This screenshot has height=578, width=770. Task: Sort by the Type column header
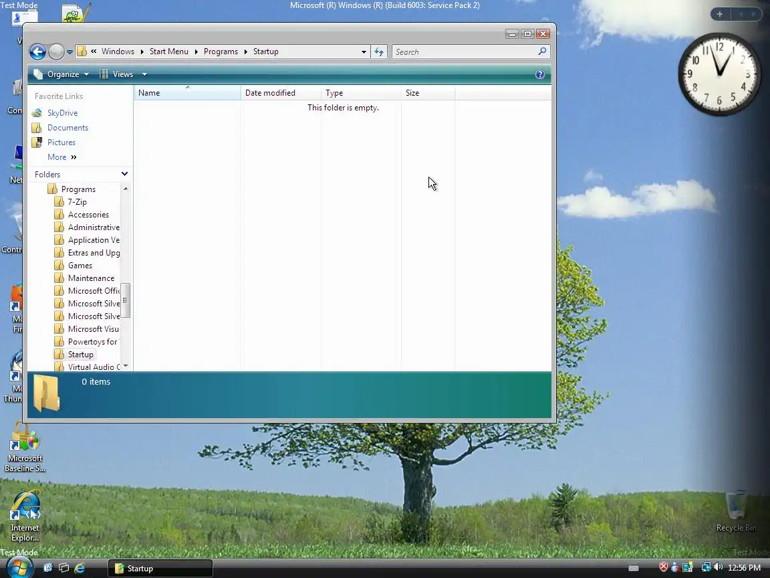361,93
